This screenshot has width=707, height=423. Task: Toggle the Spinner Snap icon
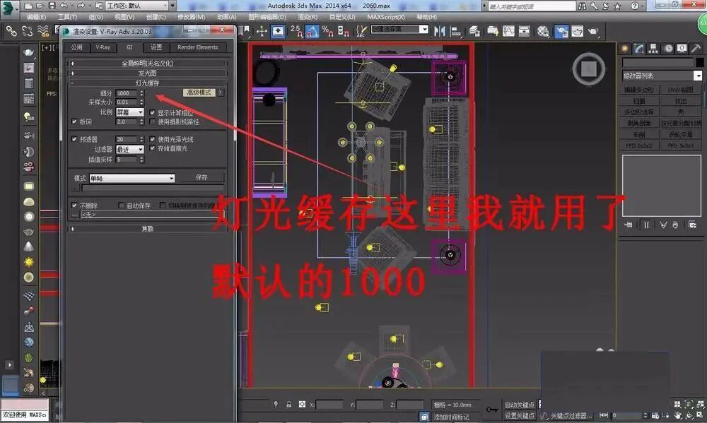(343, 31)
